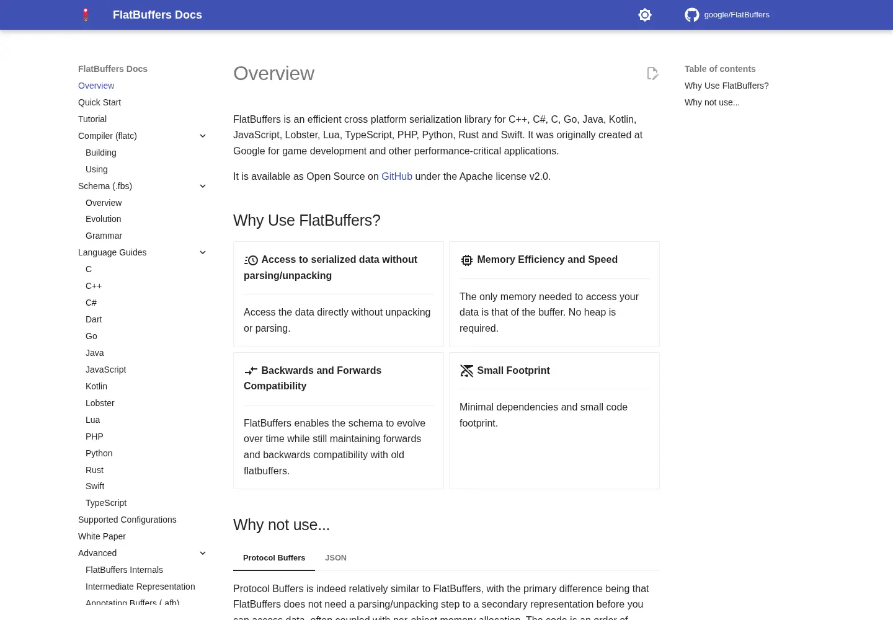Image resolution: width=893 pixels, height=620 pixels.
Task: Toggle the light/dark theme switch
Action: tap(645, 15)
